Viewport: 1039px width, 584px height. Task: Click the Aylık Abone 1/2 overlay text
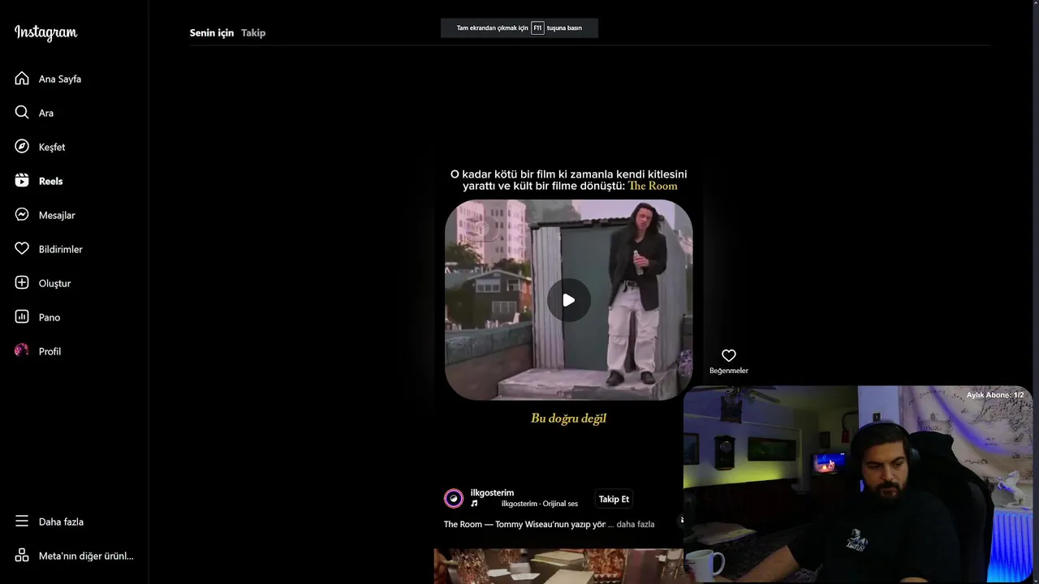coord(995,395)
